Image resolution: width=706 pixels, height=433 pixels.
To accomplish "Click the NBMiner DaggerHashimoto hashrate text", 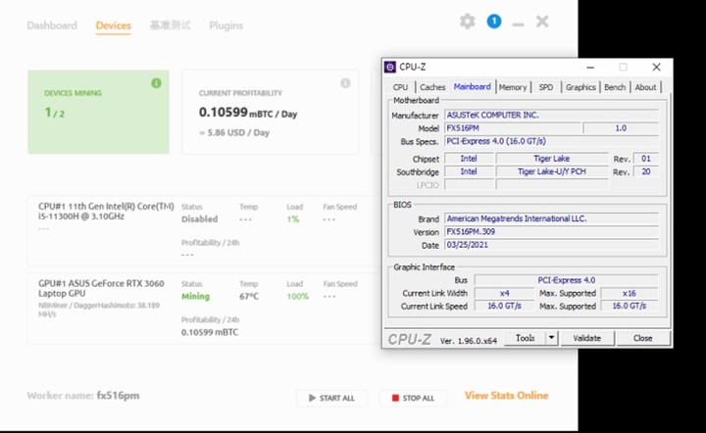I will [99, 310].
